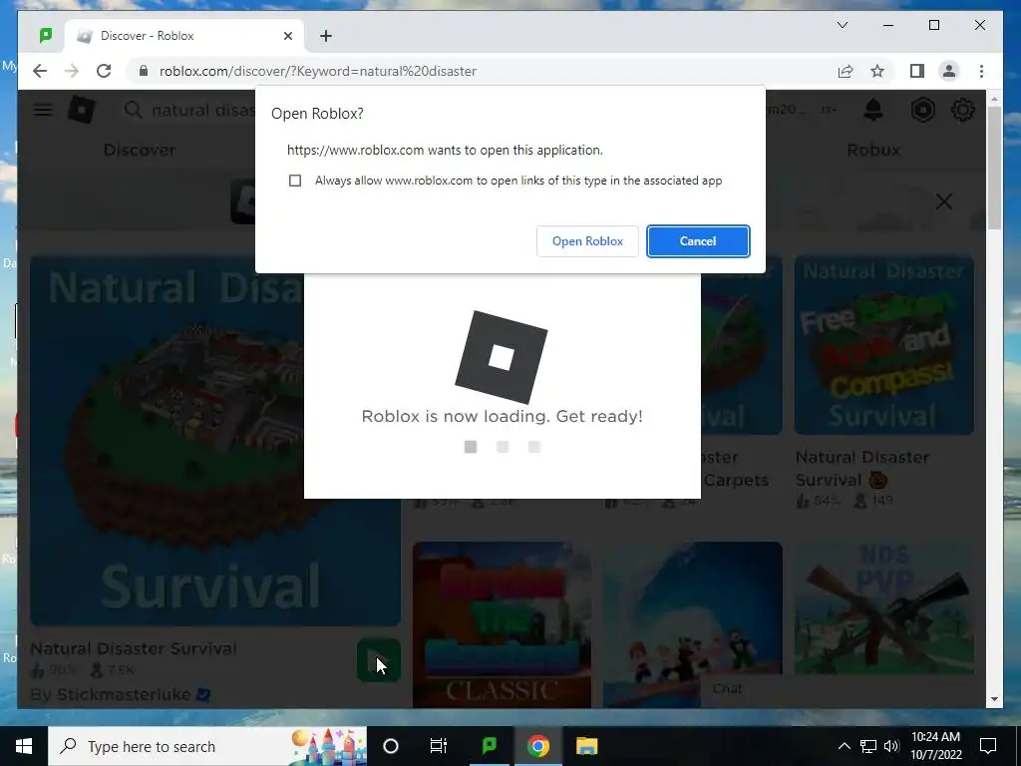
Task: Select the Discover - Roblox tab
Action: pyautogui.click(x=184, y=36)
